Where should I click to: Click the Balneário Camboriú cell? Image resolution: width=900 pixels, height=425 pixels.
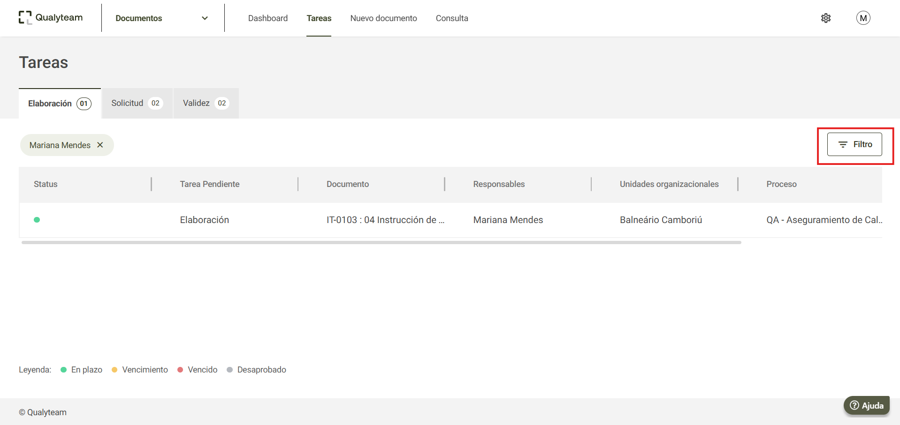pyautogui.click(x=661, y=220)
